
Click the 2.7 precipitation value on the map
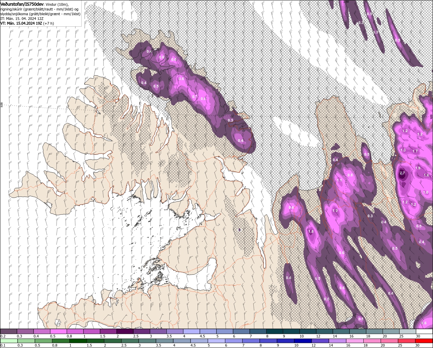(402, 173)
